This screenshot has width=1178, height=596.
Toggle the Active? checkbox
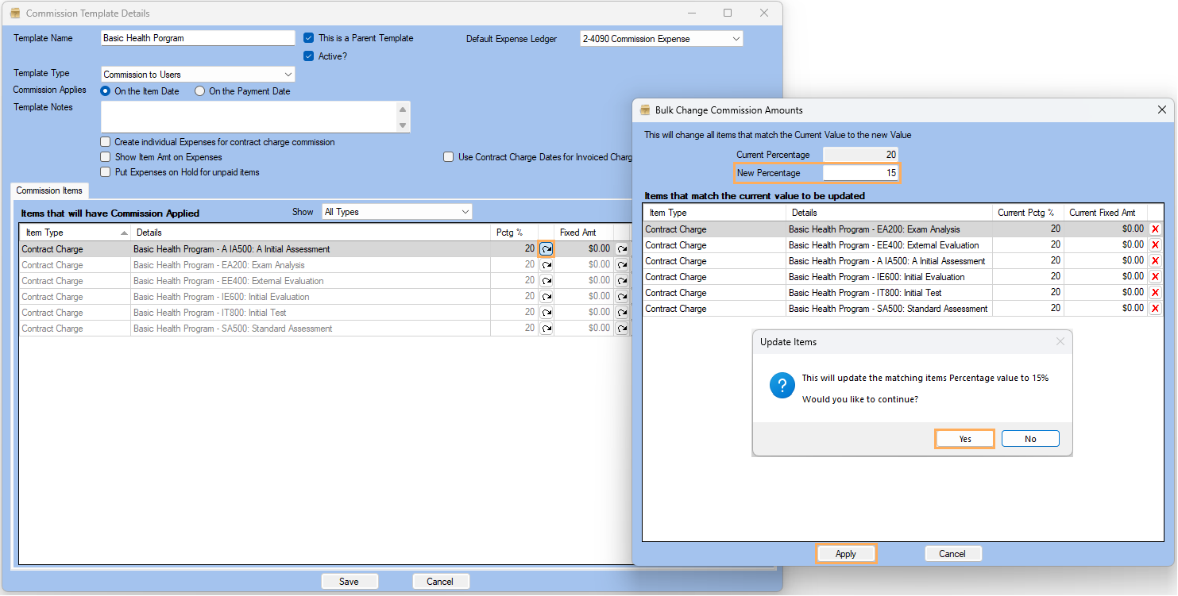(310, 56)
